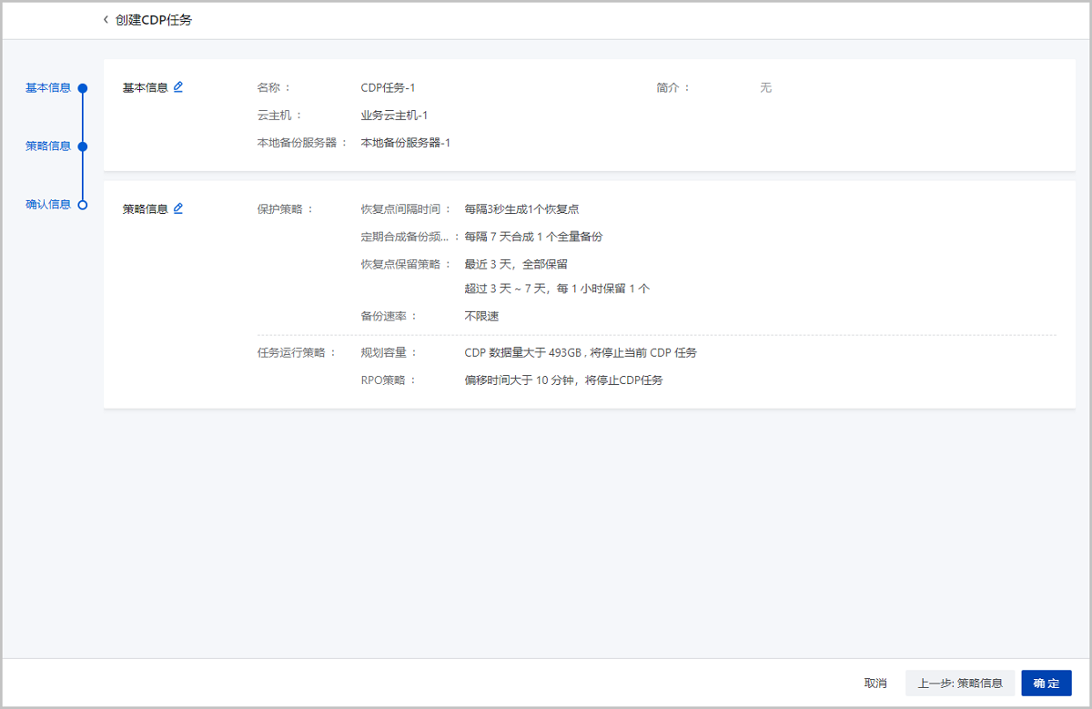Image resolution: width=1092 pixels, height=709 pixels.
Task: Open policy editing with the 策略信息 pencil icon
Action: [x=178, y=208]
